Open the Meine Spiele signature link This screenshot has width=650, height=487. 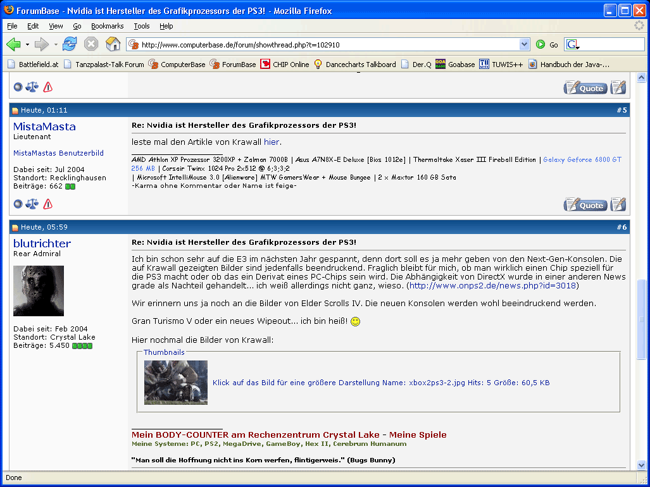(x=418, y=435)
